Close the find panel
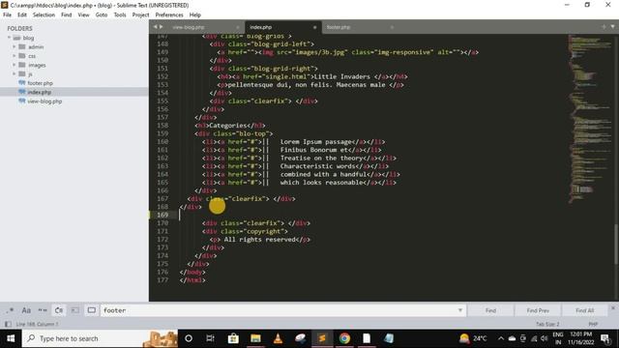619x348 pixels. (x=613, y=307)
